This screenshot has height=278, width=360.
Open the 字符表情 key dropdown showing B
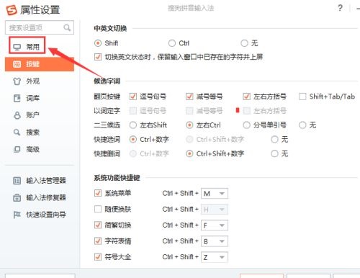(x=215, y=241)
